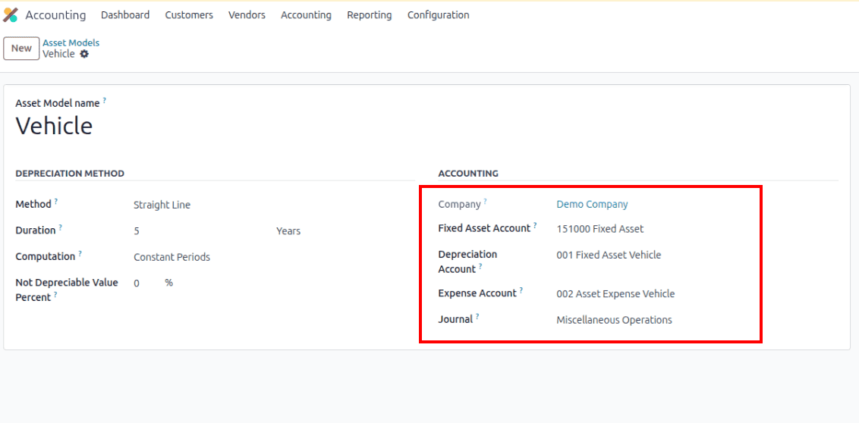Click the Depreciation Account help question mark
Screen dimensions: 859x423
[480, 267]
